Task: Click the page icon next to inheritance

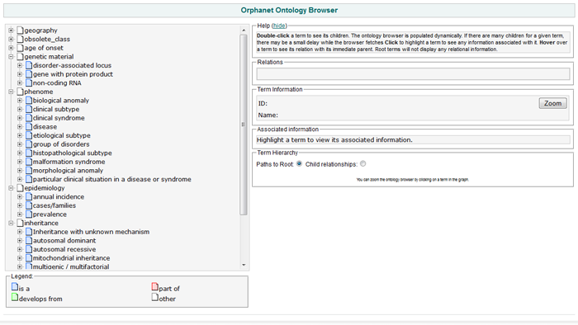Action: point(21,223)
